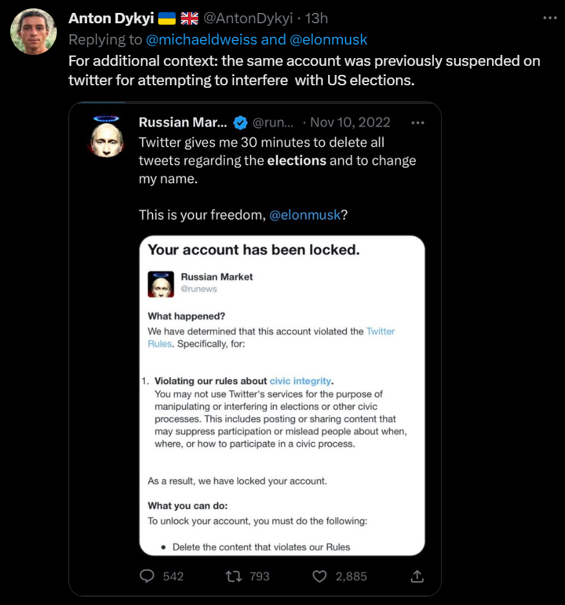This screenshot has width=565, height=605.
Task: Click Russian Market's quoted tweet avatar
Action: coord(106,136)
